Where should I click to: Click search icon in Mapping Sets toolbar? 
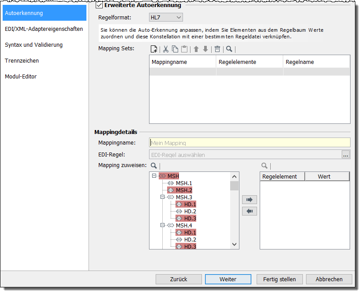coord(229,49)
